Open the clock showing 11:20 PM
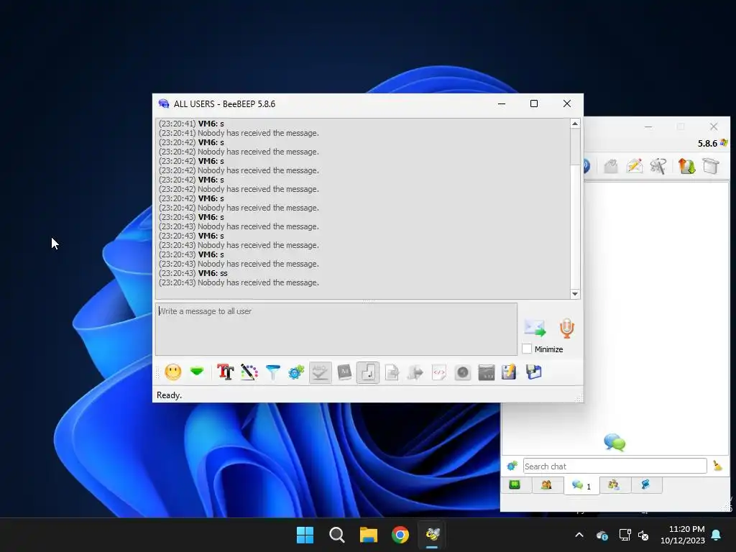Screen dimensions: 736x552 tap(683, 535)
